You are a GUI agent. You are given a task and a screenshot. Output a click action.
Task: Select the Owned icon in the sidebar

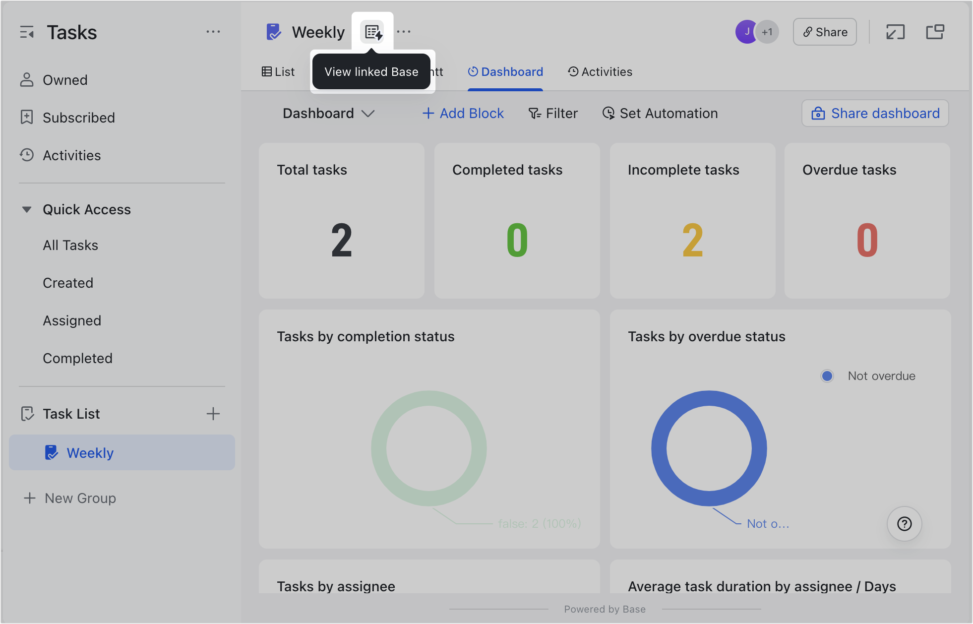click(x=27, y=79)
